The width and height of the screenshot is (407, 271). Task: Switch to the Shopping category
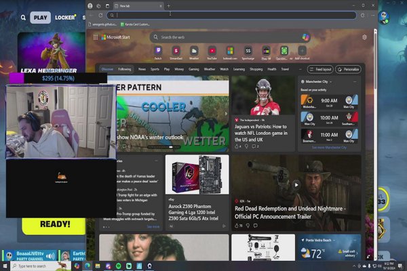256,69
